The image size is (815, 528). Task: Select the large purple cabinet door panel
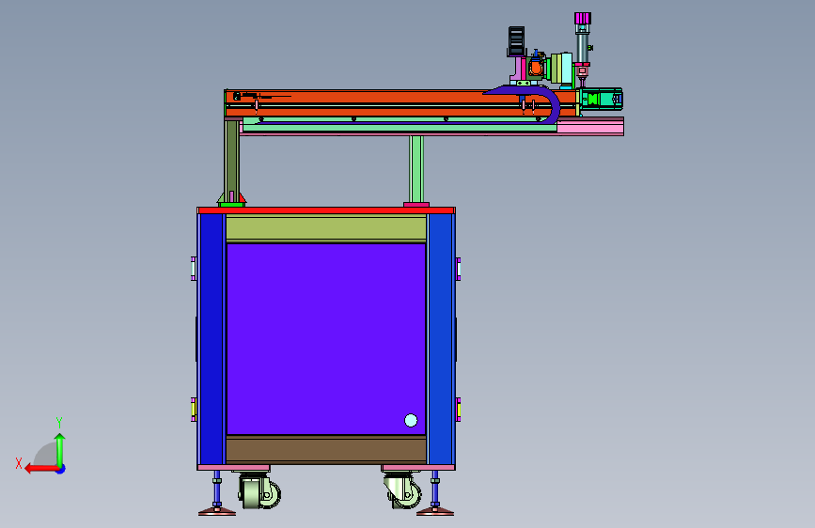pos(326,339)
